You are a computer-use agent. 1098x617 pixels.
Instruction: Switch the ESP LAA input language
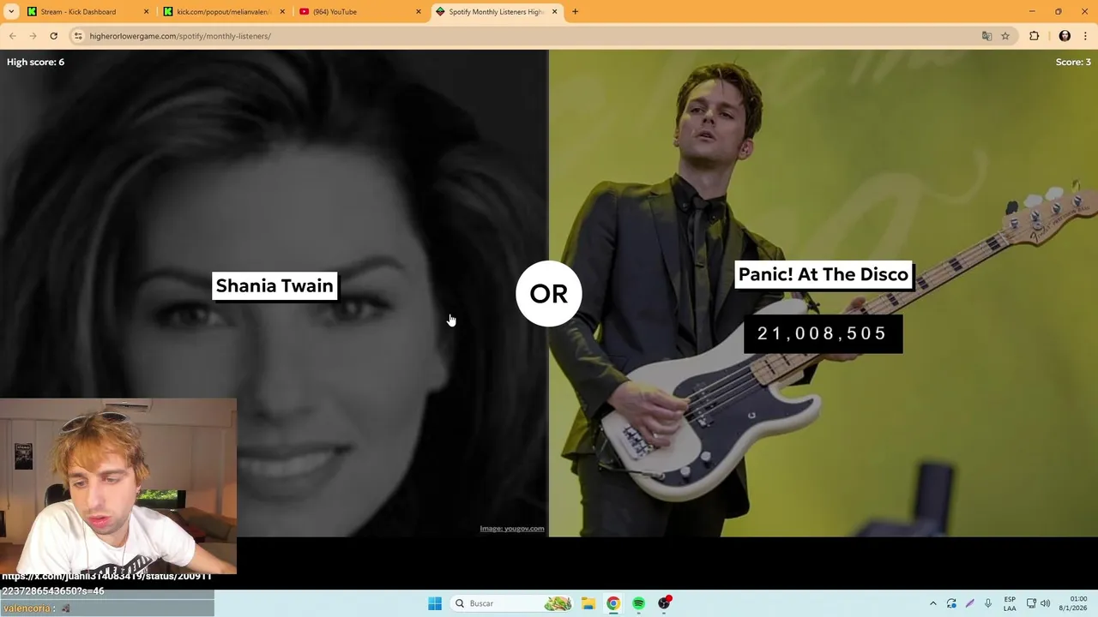(1010, 603)
